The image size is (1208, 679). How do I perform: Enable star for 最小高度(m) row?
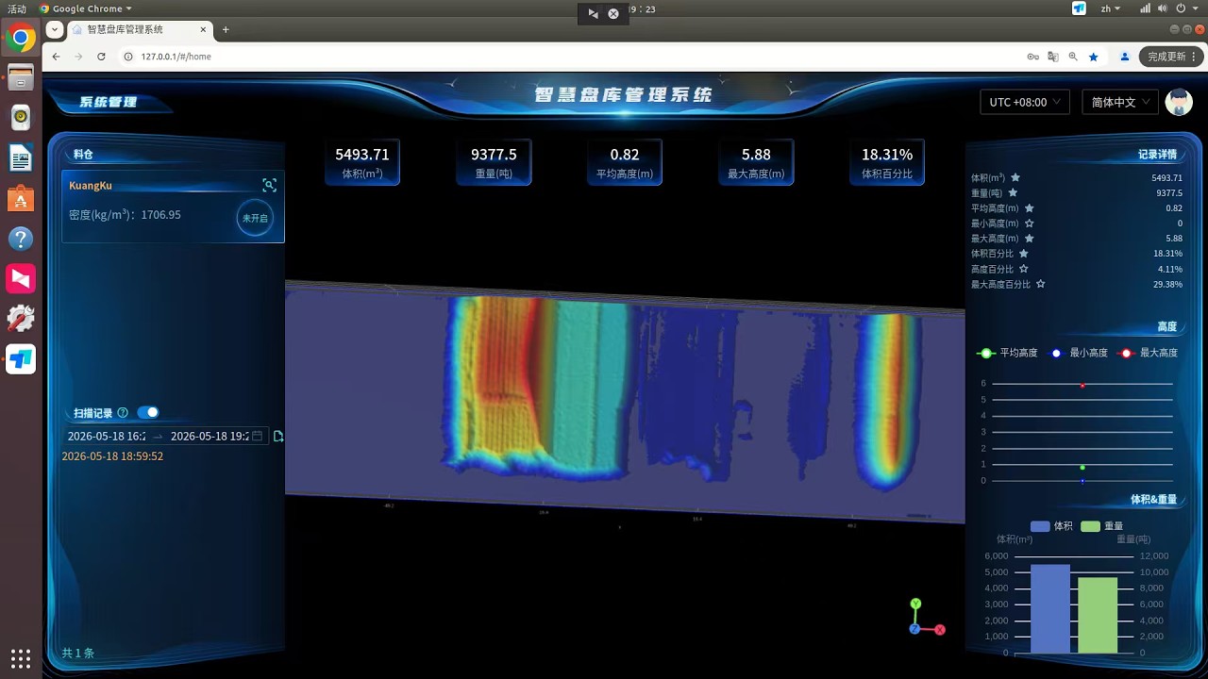(x=1029, y=224)
